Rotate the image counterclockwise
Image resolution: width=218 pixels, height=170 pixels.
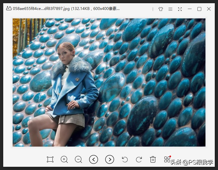(125, 159)
